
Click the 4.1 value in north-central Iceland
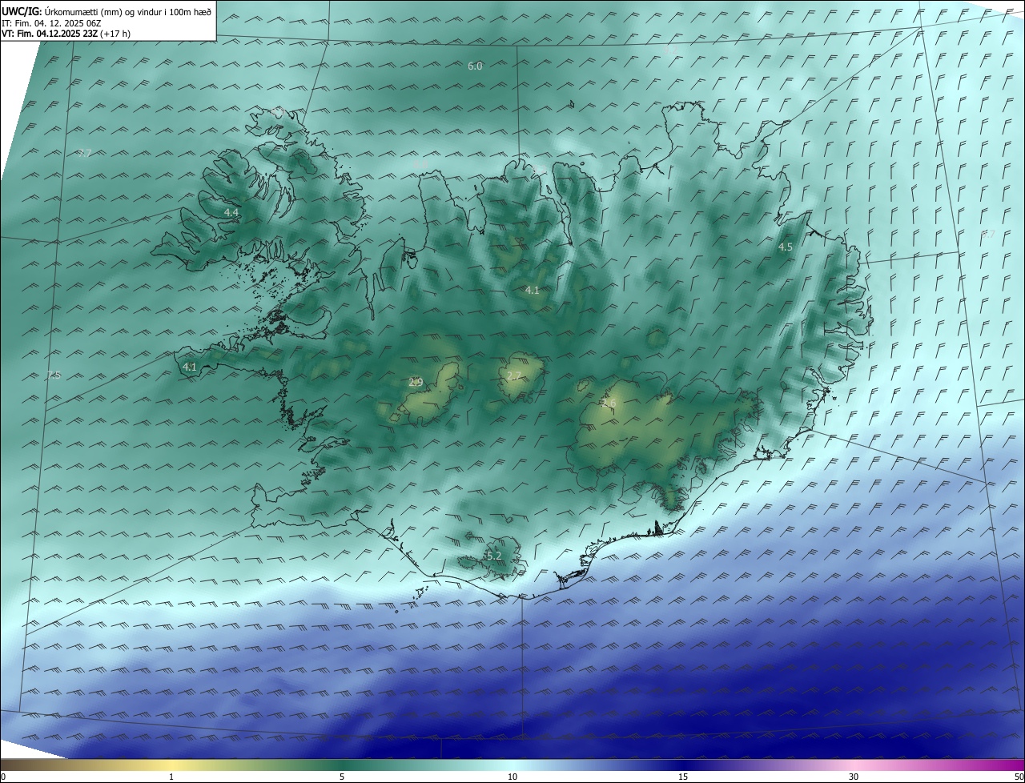532,290
